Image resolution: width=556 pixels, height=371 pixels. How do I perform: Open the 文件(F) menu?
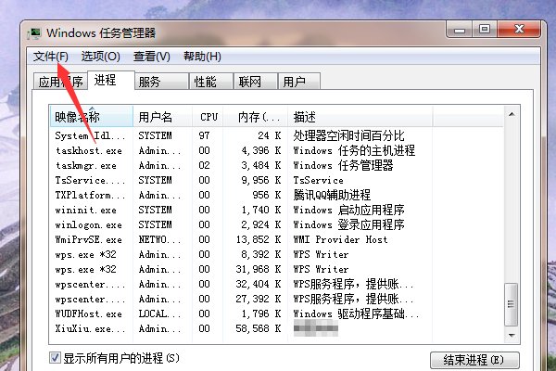point(51,57)
